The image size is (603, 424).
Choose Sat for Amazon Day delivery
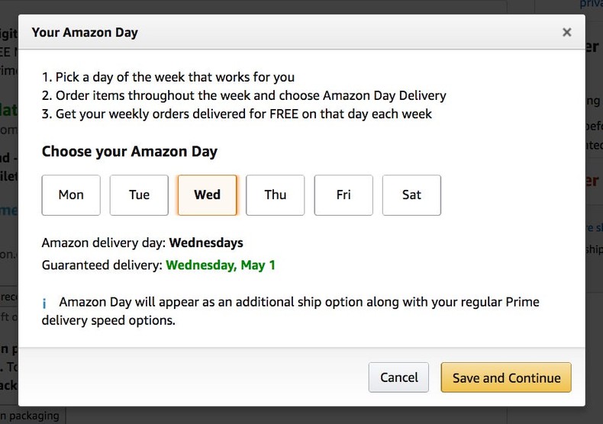[x=411, y=194]
